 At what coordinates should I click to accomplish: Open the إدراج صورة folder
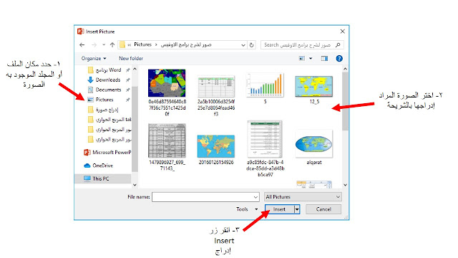click(107, 110)
